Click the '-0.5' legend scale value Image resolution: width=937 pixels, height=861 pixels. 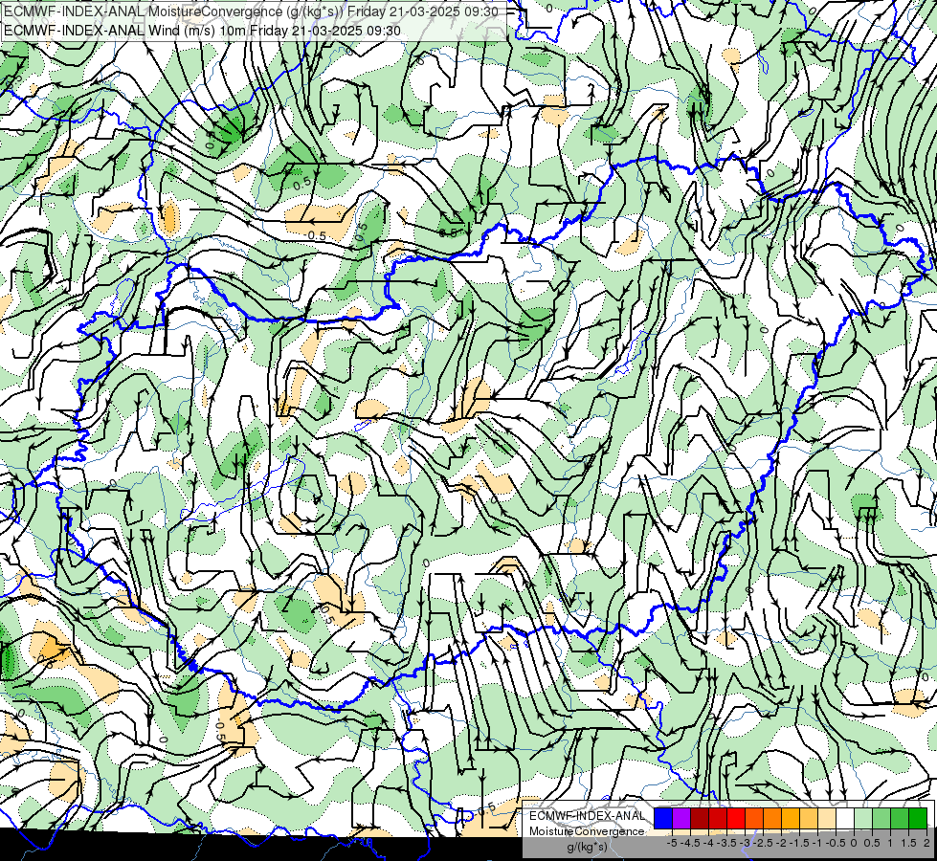(x=836, y=843)
